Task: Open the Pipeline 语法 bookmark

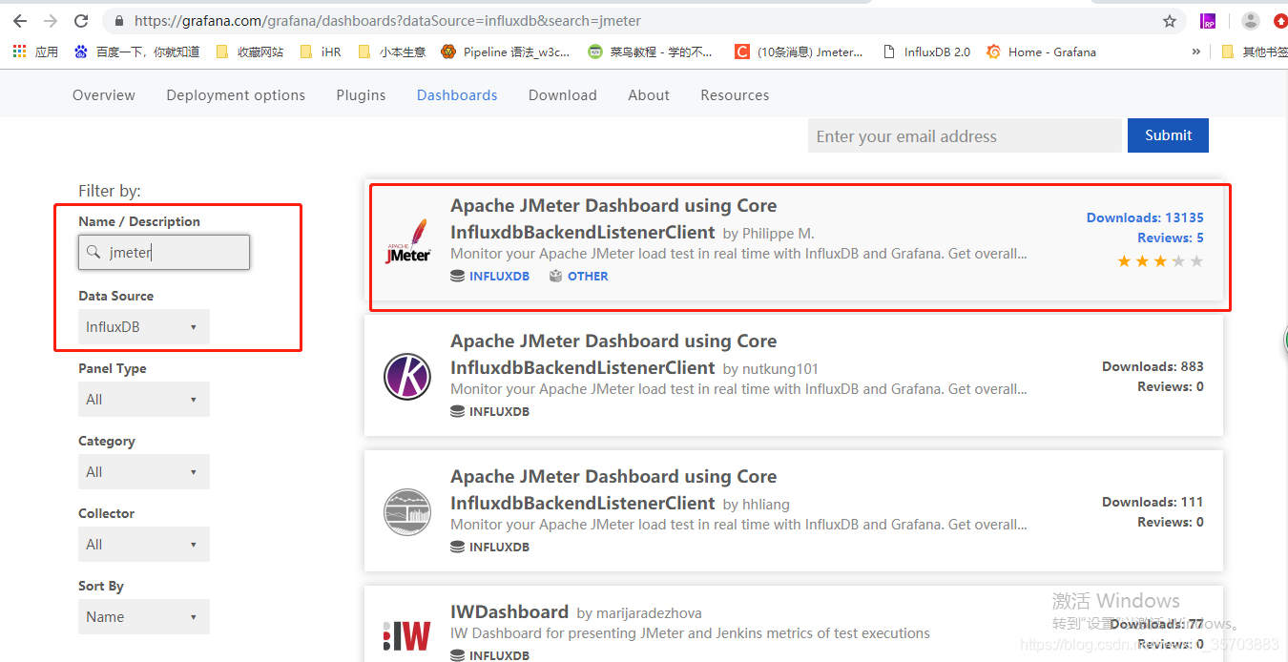Action: click(x=506, y=52)
